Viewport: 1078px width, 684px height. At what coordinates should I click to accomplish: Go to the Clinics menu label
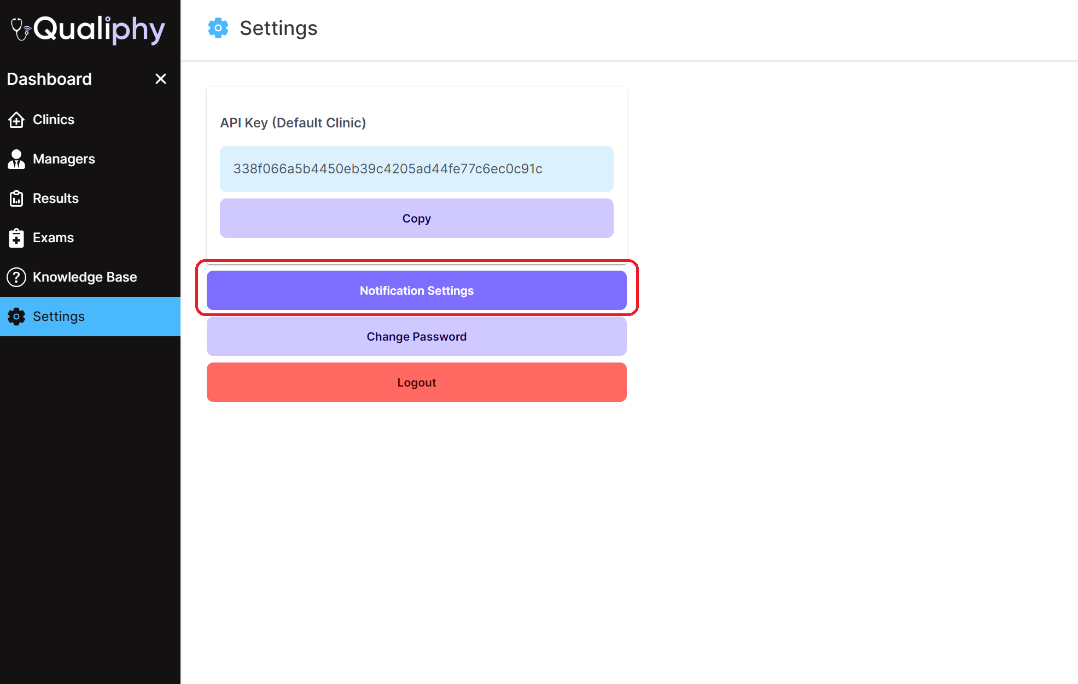click(x=54, y=120)
